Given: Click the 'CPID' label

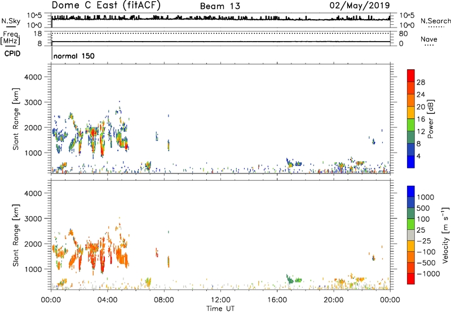Looking at the screenshot, I should point(12,54).
